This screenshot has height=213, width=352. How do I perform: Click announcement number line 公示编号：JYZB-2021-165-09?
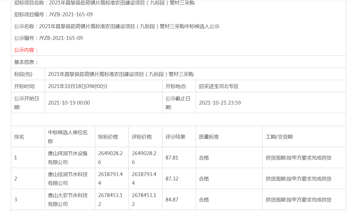(48, 38)
